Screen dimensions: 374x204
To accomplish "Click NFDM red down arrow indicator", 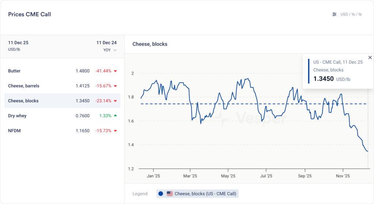I will [115, 131].
